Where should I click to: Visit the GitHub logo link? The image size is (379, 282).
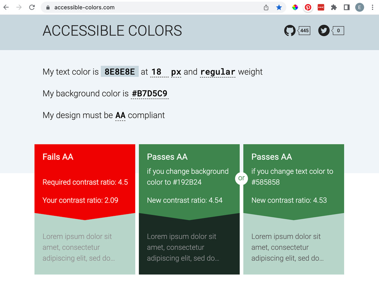(290, 31)
